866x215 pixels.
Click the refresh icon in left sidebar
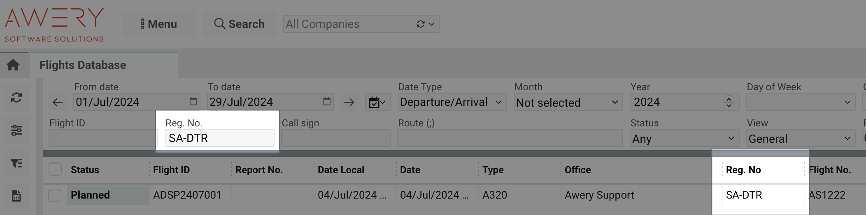click(16, 98)
